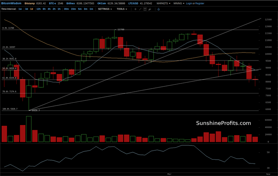Click the 11780 high price label

pos(121,30)
